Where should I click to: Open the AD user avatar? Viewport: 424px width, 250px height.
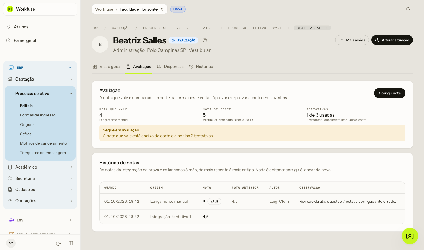[x=11, y=243]
